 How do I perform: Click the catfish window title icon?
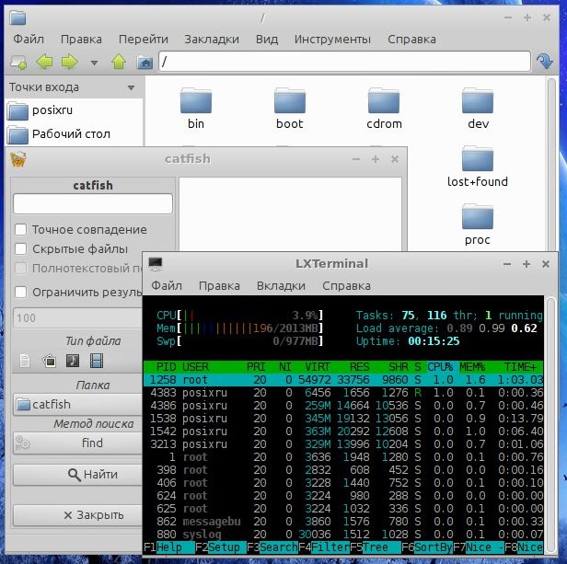click(18, 159)
